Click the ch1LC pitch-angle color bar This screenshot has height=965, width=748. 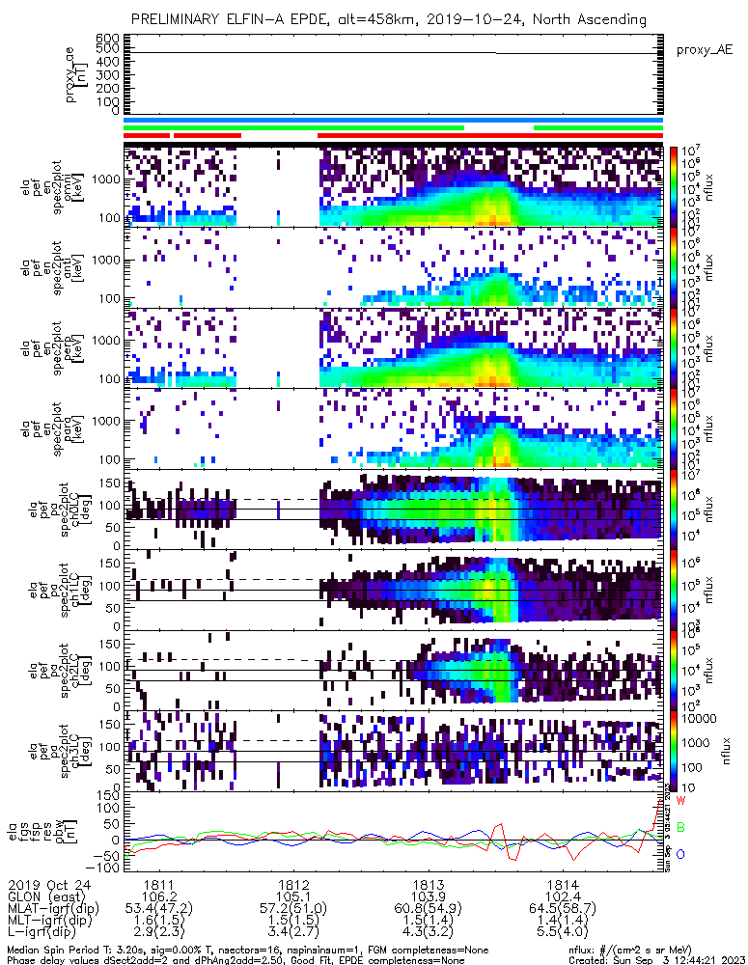[x=674, y=591]
